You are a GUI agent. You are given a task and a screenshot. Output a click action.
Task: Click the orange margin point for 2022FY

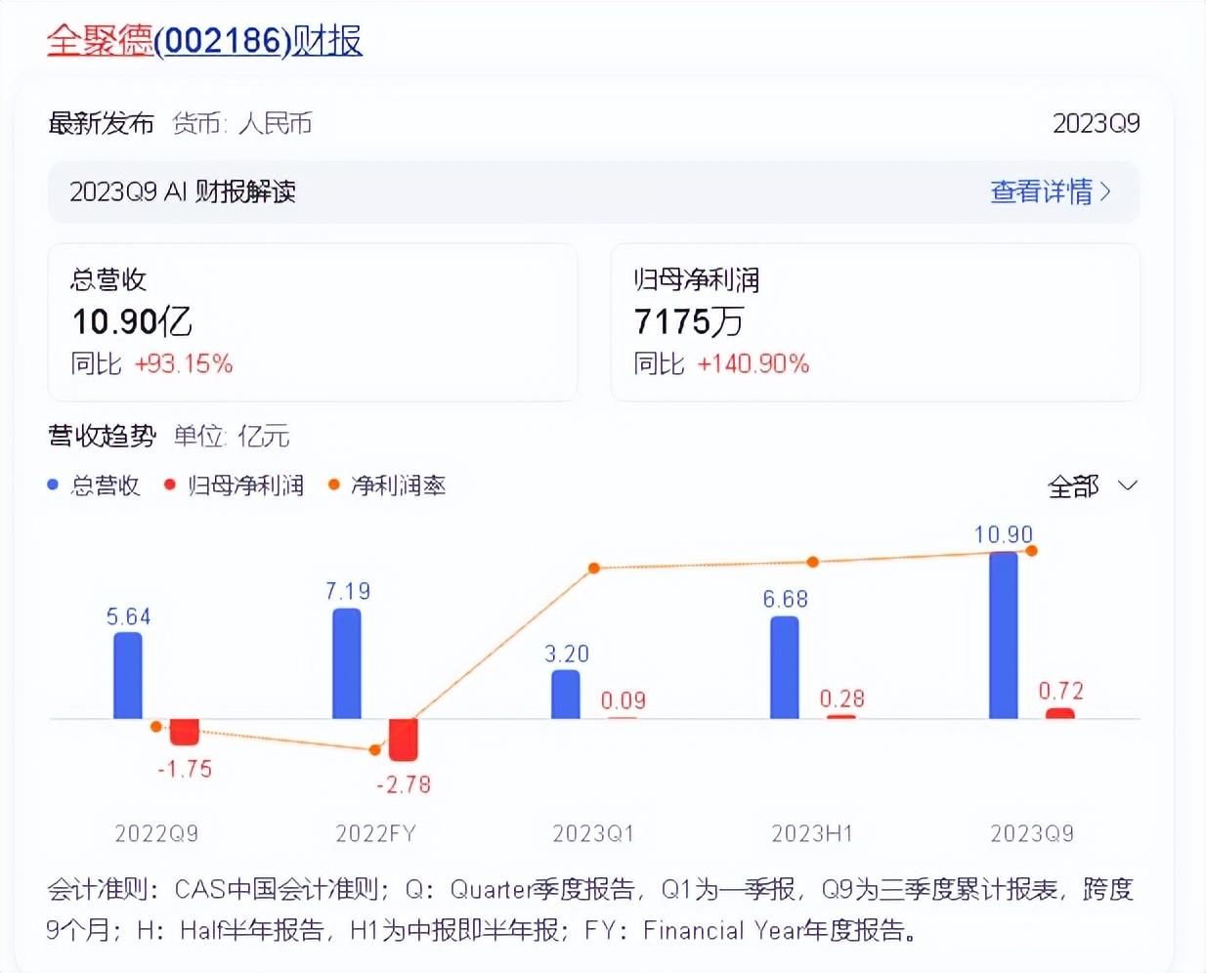pyautogui.click(x=375, y=750)
